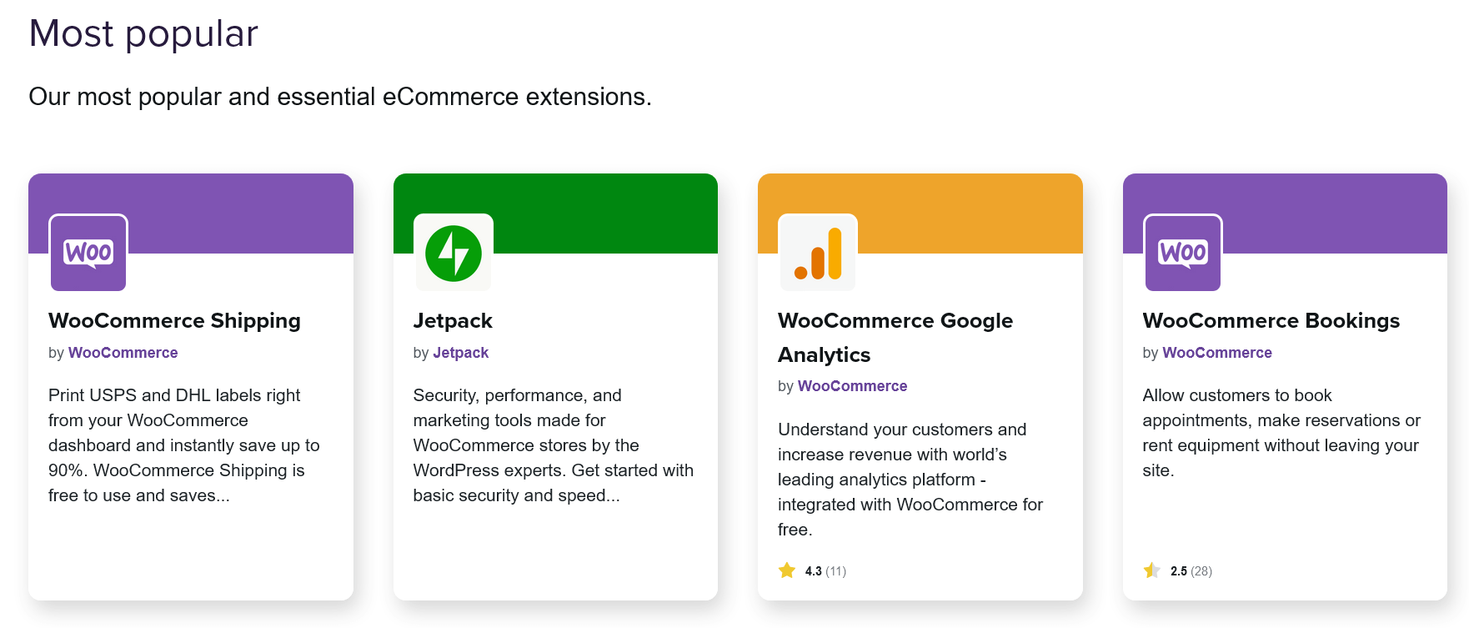1469x628 pixels.
Task: Click WooCommerce author link under Google Analytics
Action: coord(853,386)
